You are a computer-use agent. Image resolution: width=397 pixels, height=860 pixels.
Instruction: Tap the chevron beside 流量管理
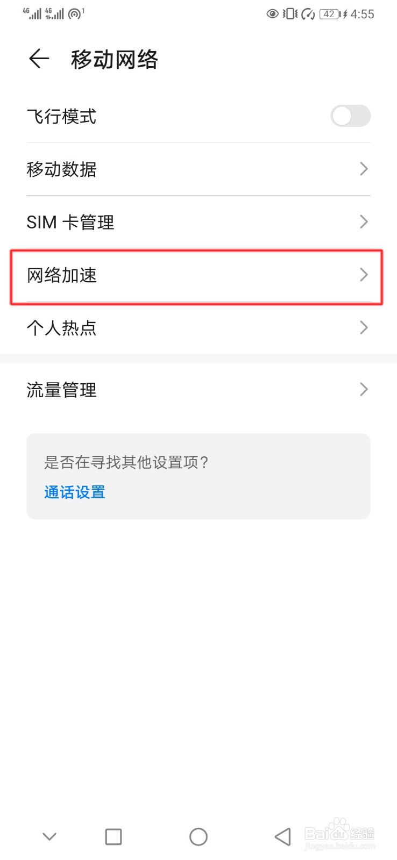click(364, 390)
